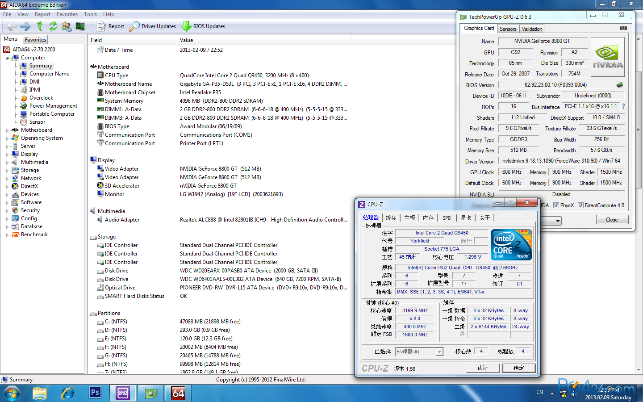Click the Motherboard section header icon

click(x=93, y=67)
